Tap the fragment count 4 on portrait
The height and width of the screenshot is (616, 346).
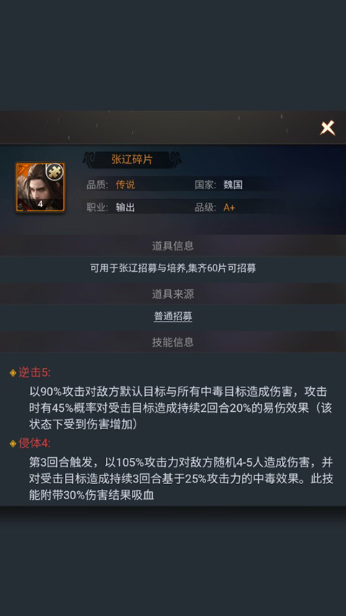point(40,204)
